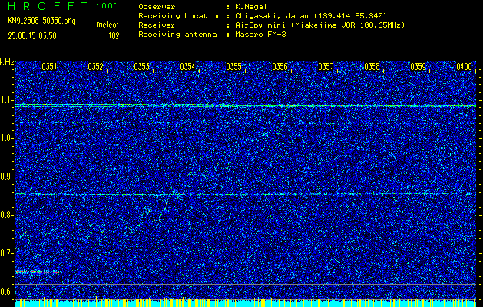
Task: Click the 0400 time marker
Action: (x=465, y=67)
